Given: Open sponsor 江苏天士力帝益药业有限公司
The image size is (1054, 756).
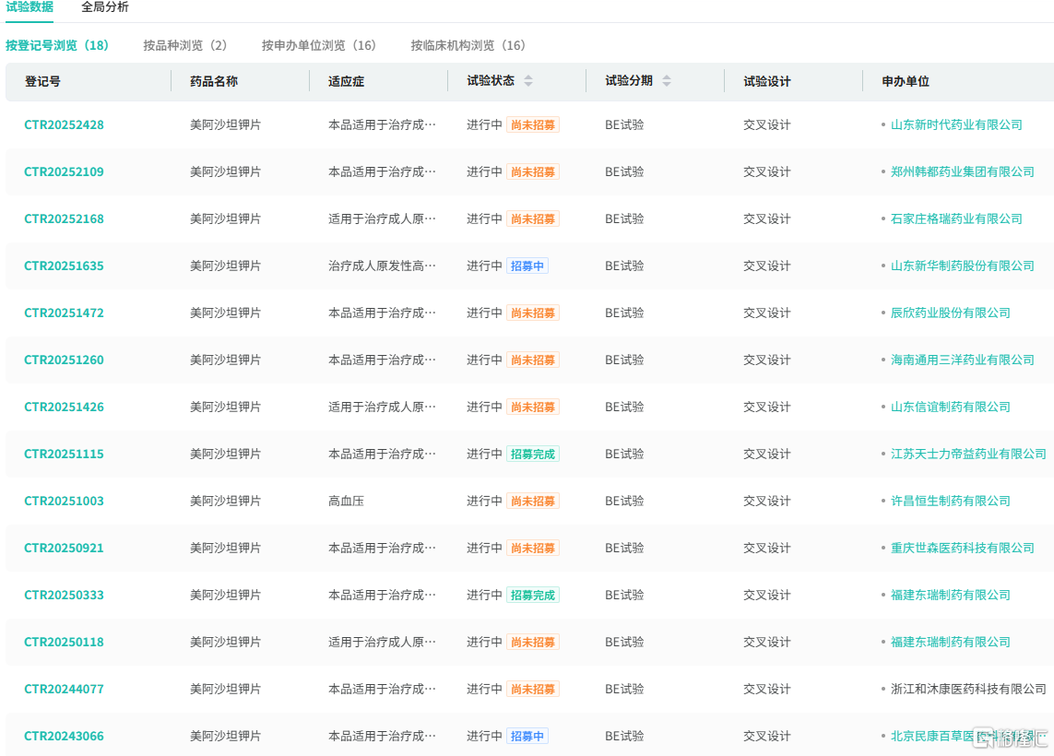Looking at the screenshot, I should click(x=968, y=455).
